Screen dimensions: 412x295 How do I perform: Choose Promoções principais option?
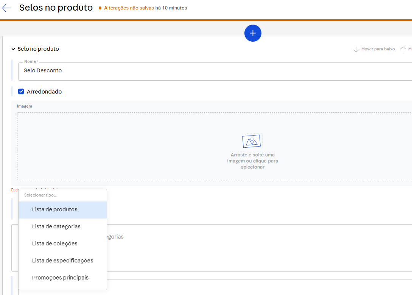pyautogui.click(x=61, y=278)
